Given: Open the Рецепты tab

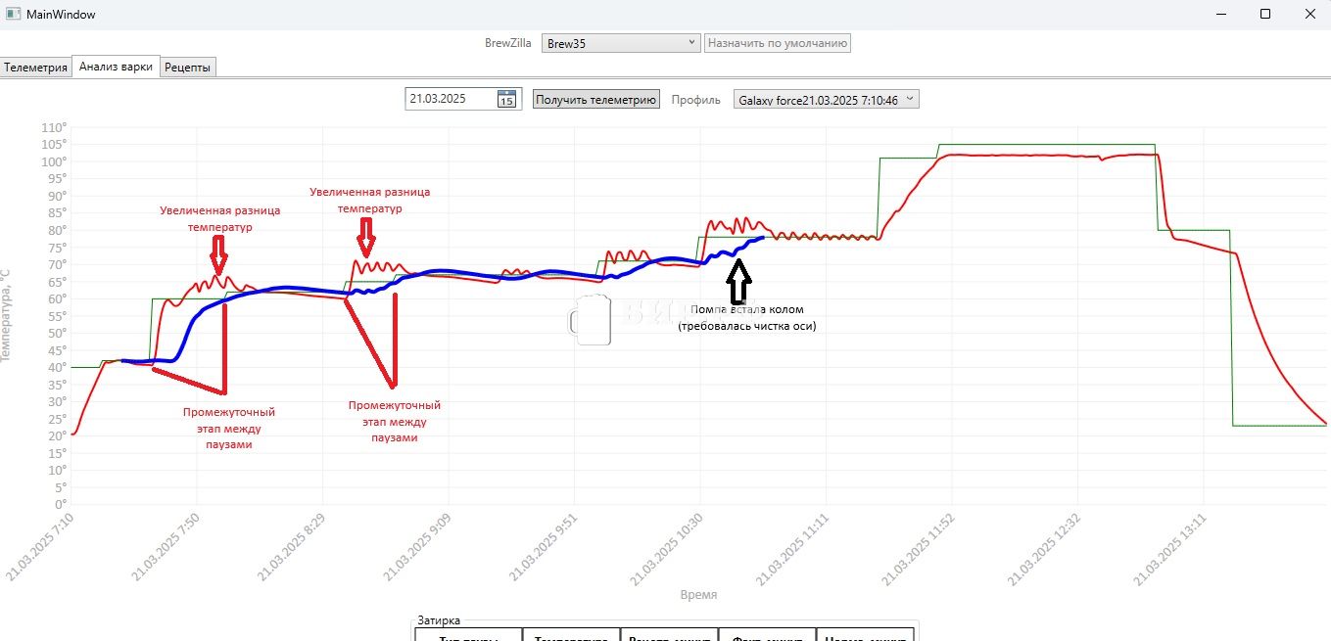Looking at the screenshot, I should [x=187, y=68].
